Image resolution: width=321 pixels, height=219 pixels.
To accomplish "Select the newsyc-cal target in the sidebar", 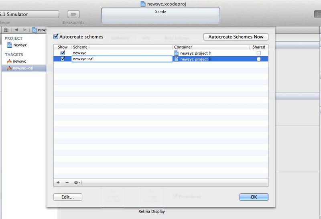I will point(22,68).
